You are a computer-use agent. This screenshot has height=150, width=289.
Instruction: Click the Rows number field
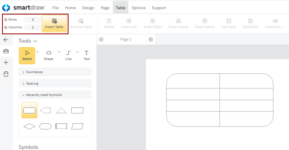pos(33,20)
